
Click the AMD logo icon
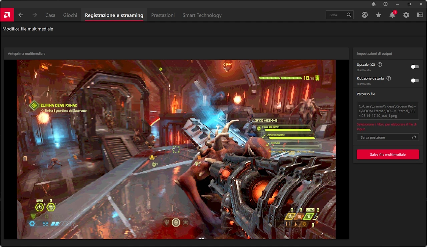coord(7,15)
